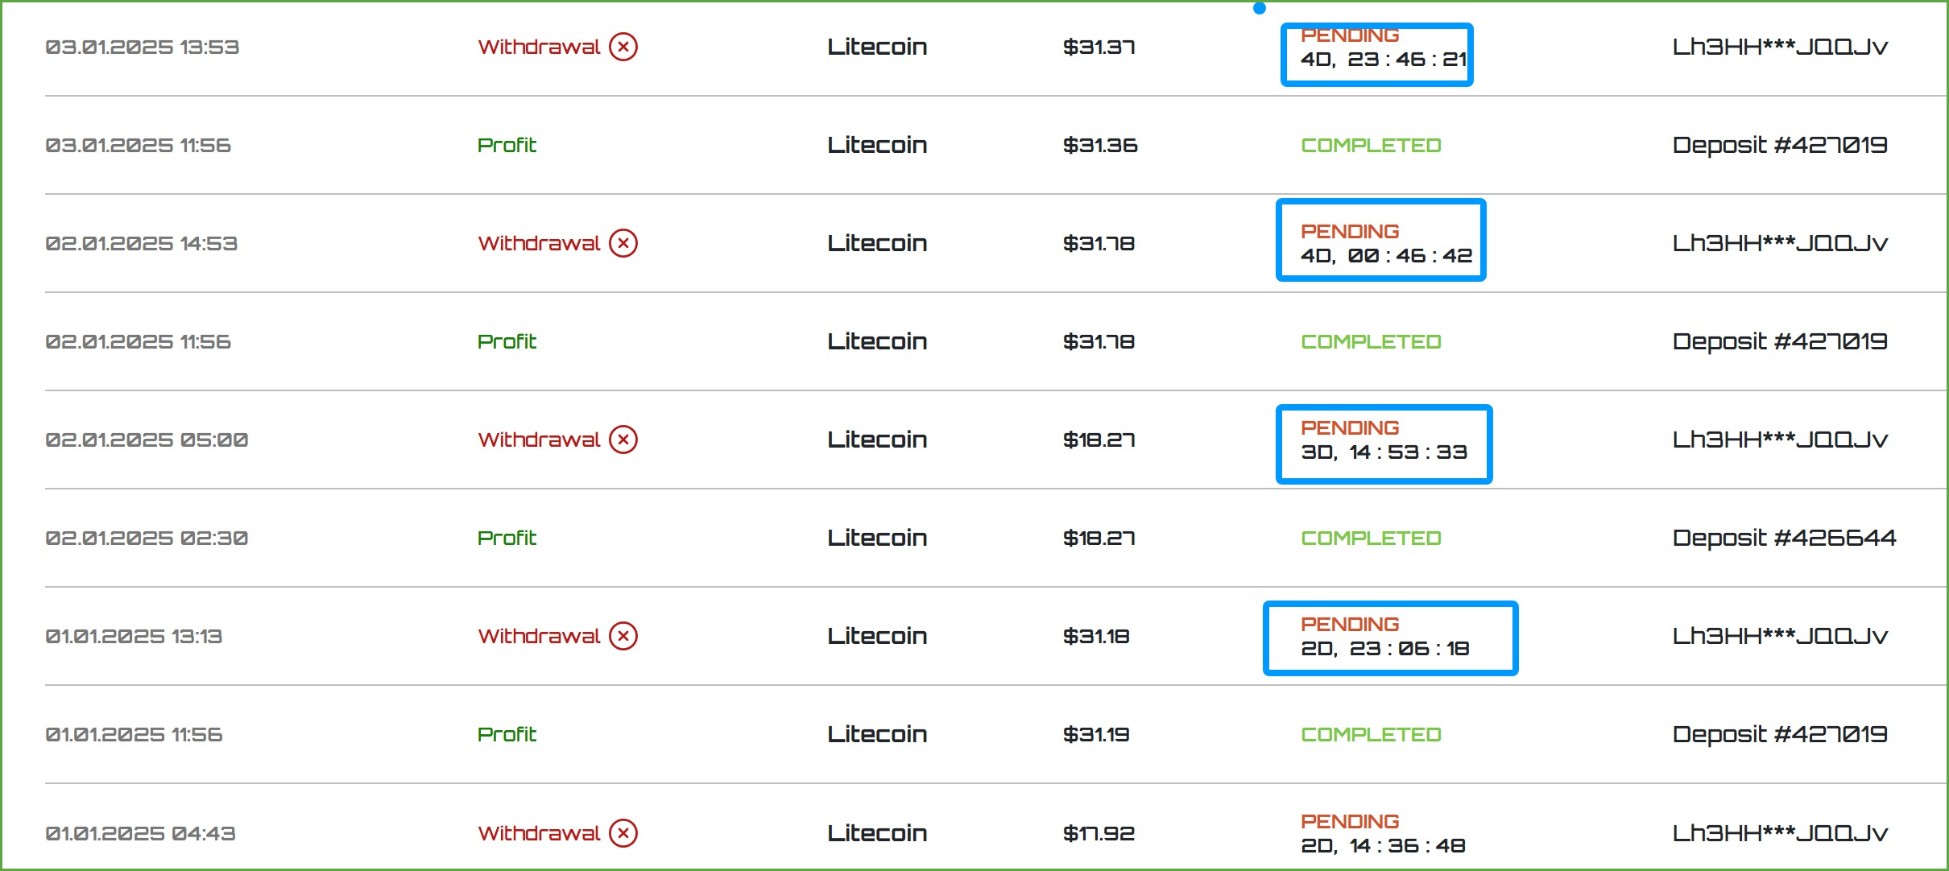Viewport: 1949px width, 871px height.
Task: Click the Profit label dated 03.01.2025 11:56
Action: [507, 145]
